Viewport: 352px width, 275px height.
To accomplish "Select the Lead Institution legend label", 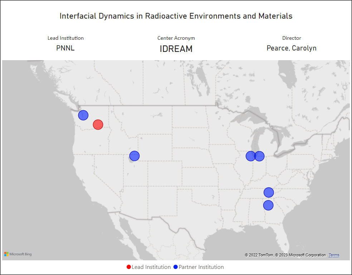I will (x=151, y=267).
